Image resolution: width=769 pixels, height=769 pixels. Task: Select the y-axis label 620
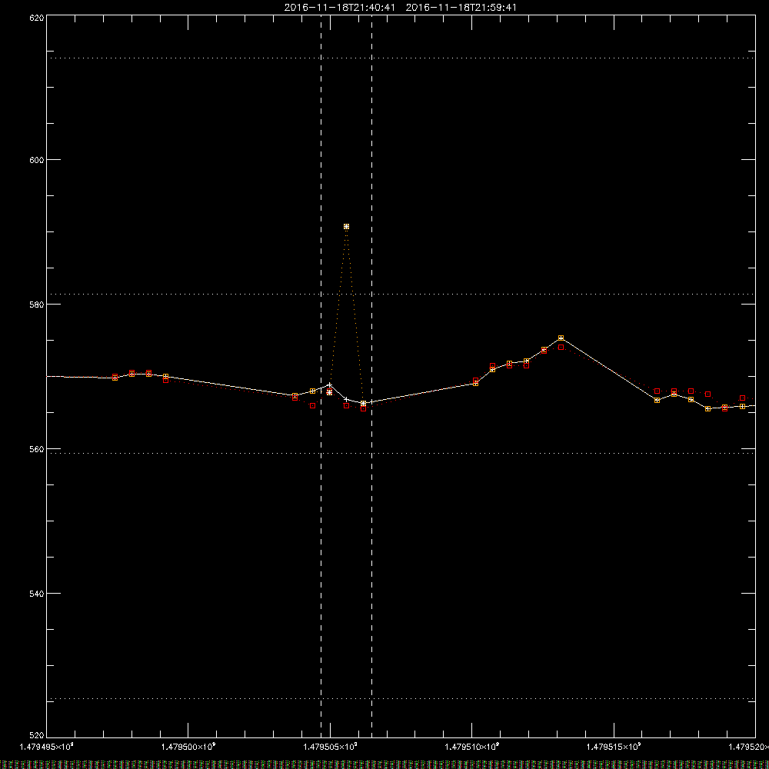(x=37, y=17)
